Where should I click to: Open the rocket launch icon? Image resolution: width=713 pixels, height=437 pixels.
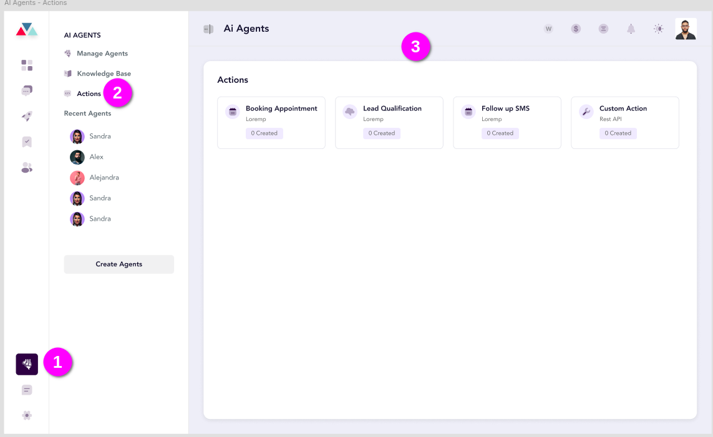click(27, 117)
